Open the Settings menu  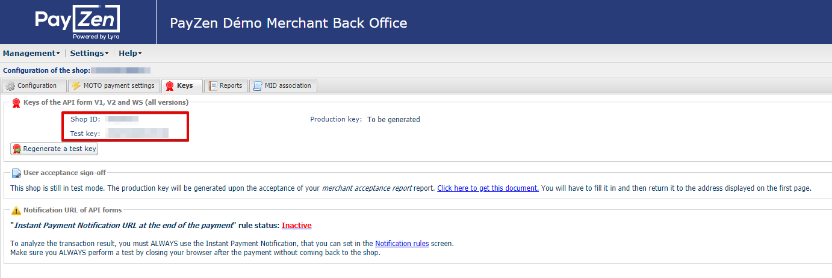[89, 53]
